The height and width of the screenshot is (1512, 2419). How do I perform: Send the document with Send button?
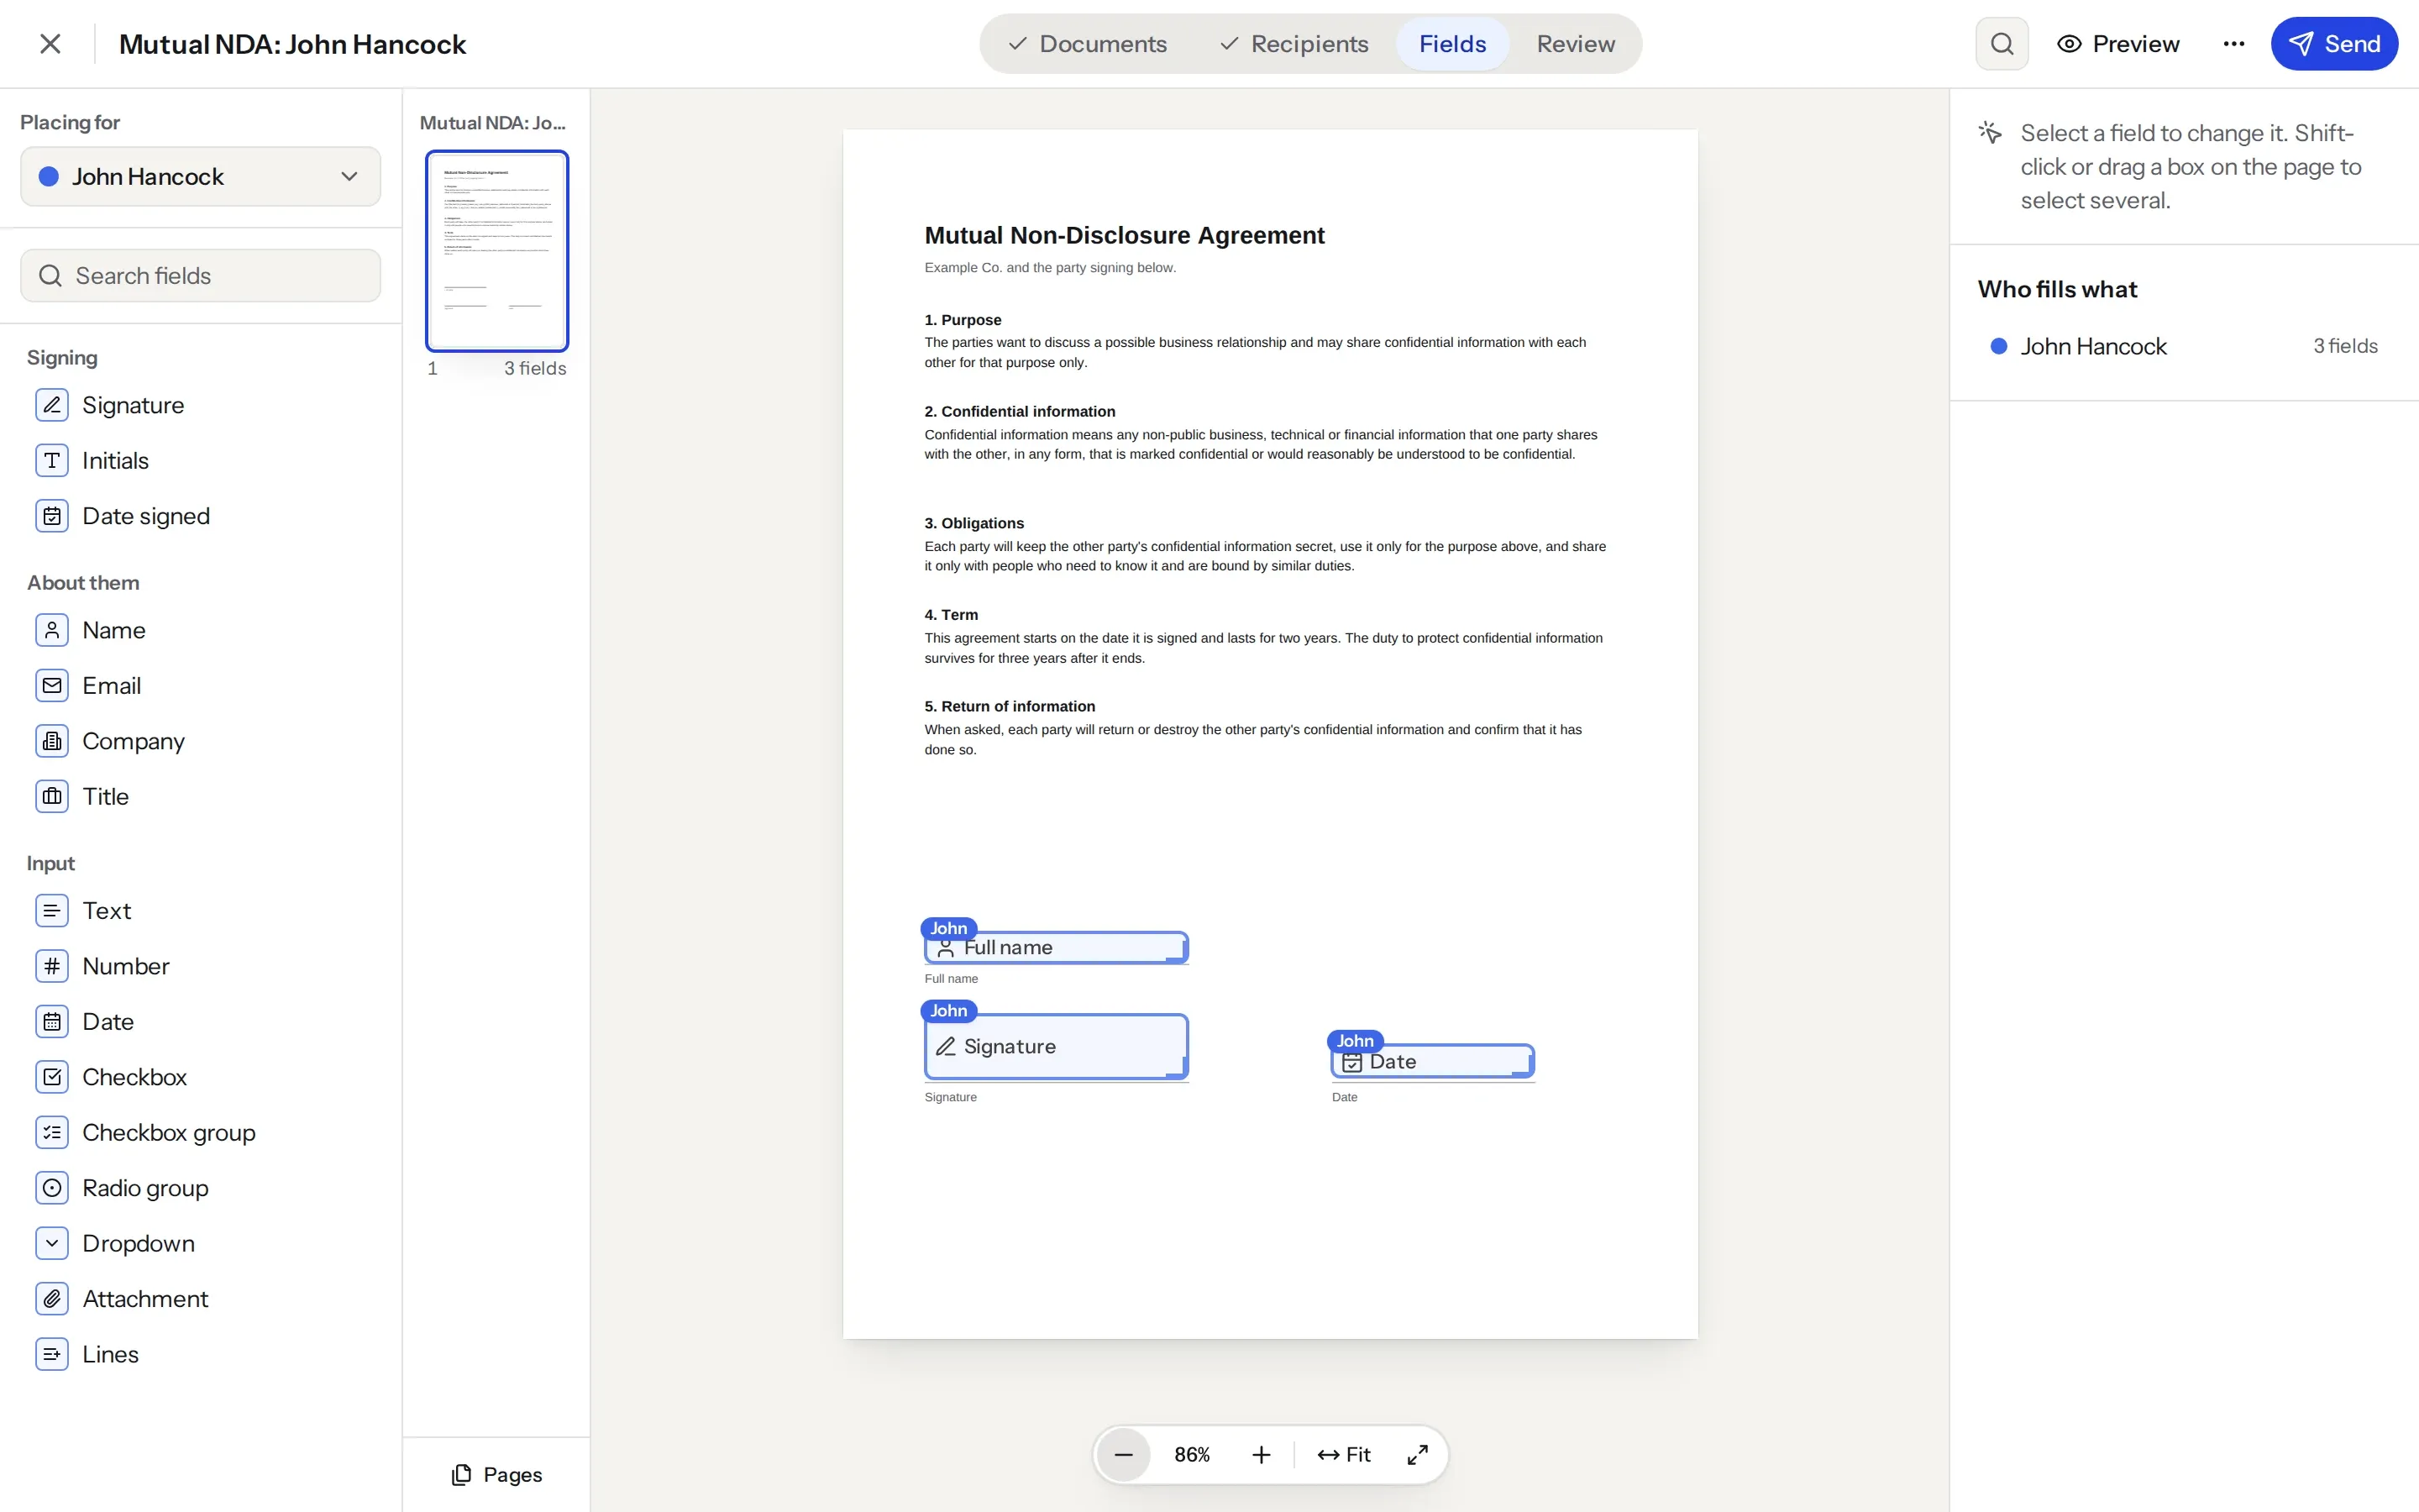click(2334, 44)
